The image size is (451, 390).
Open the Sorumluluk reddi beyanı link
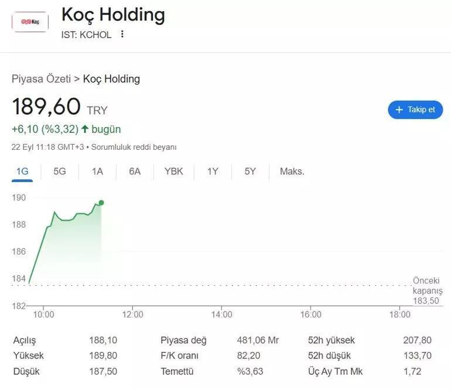(x=134, y=147)
